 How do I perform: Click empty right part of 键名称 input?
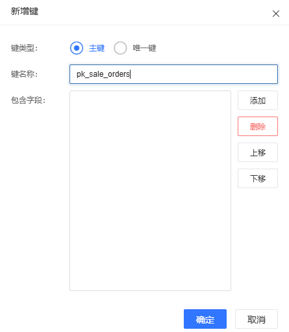pyautogui.click(x=203, y=74)
